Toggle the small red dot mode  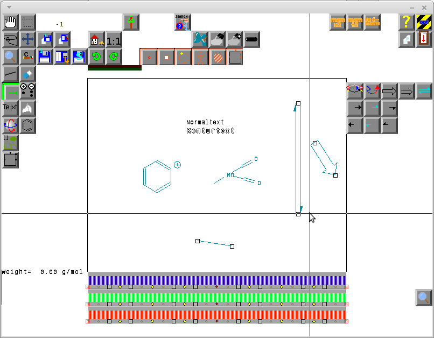pyautogui.click(x=149, y=57)
